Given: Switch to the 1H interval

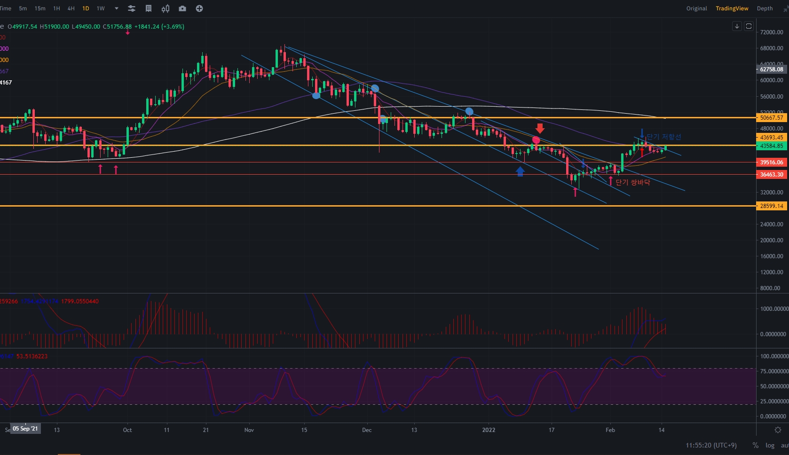Looking at the screenshot, I should pyautogui.click(x=56, y=8).
